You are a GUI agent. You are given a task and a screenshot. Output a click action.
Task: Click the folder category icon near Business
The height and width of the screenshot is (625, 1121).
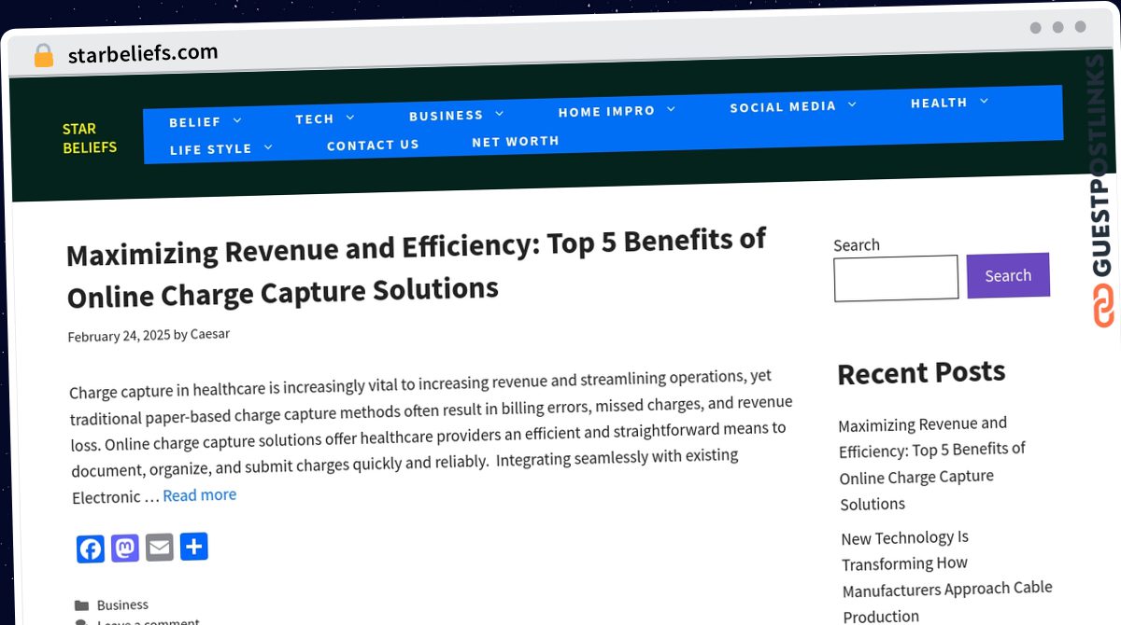tap(81, 605)
